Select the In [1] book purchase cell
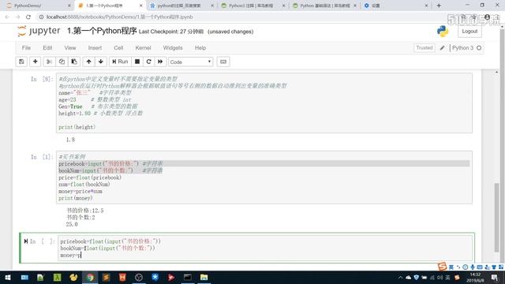 264,177
